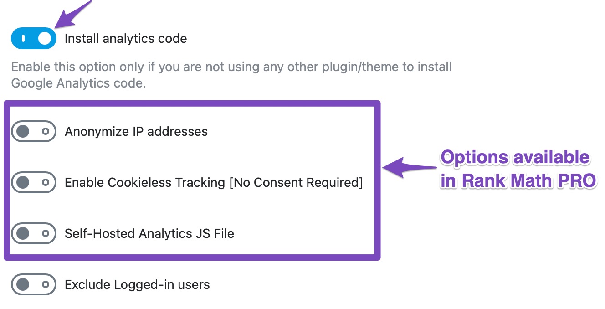Click the "Exclude Logged-in users" label text
Viewport: 605px width, 309px height.
[x=137, y=285]
